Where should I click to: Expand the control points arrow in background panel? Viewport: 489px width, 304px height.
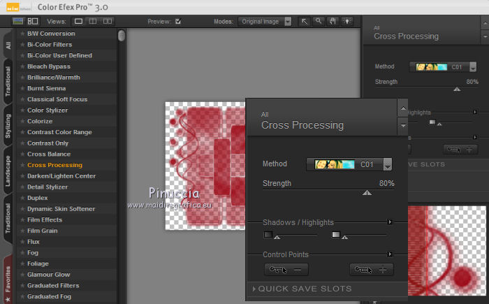pos(475,137)
